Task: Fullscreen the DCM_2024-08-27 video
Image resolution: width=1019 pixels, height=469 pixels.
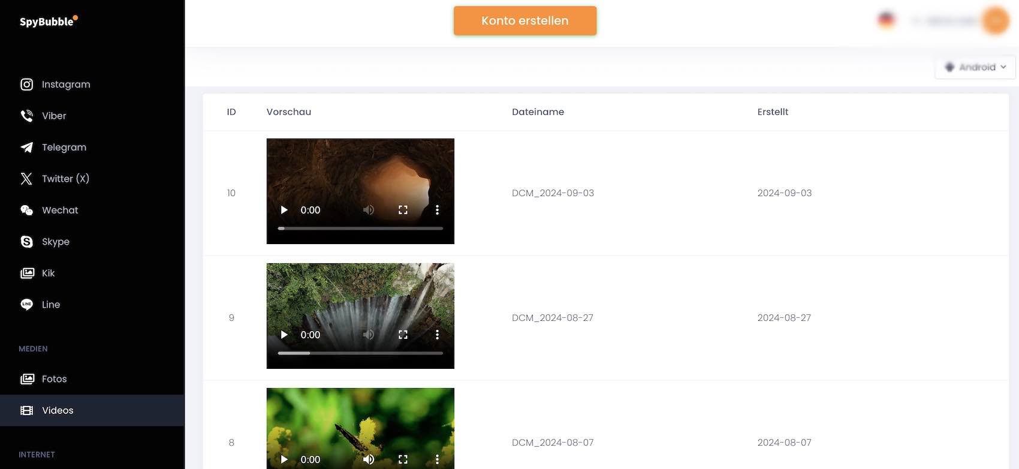Action: (x=403, y=335)
